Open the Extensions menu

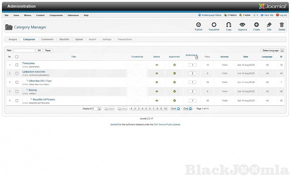pos(73,15)
